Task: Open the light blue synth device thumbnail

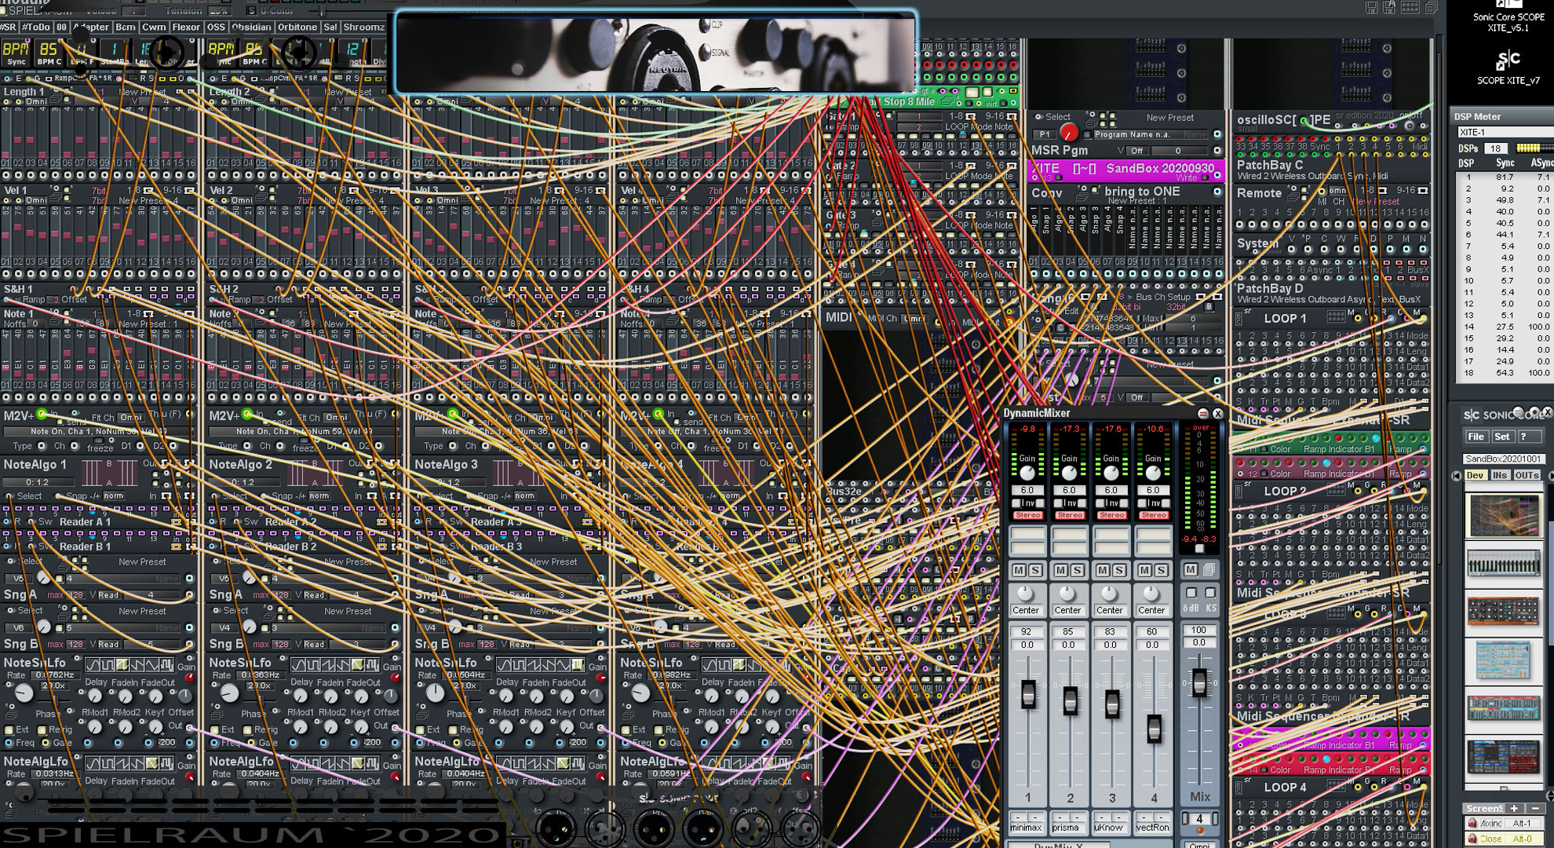Action: [1504, 660]
